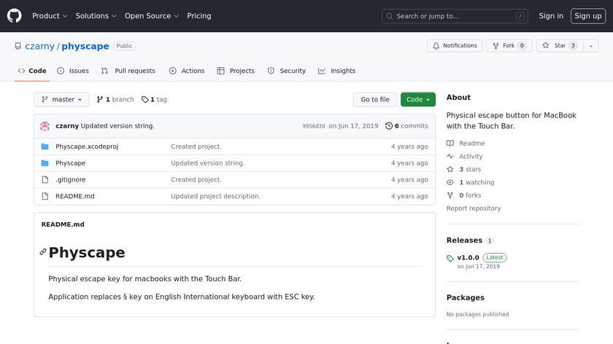613x344 pixels.
Task: Click the Go to file button
Action: 375,100
